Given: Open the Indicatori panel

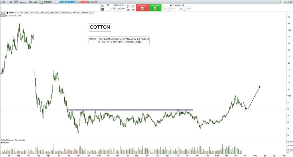Looking at the screenshot, I should (46, 2).
